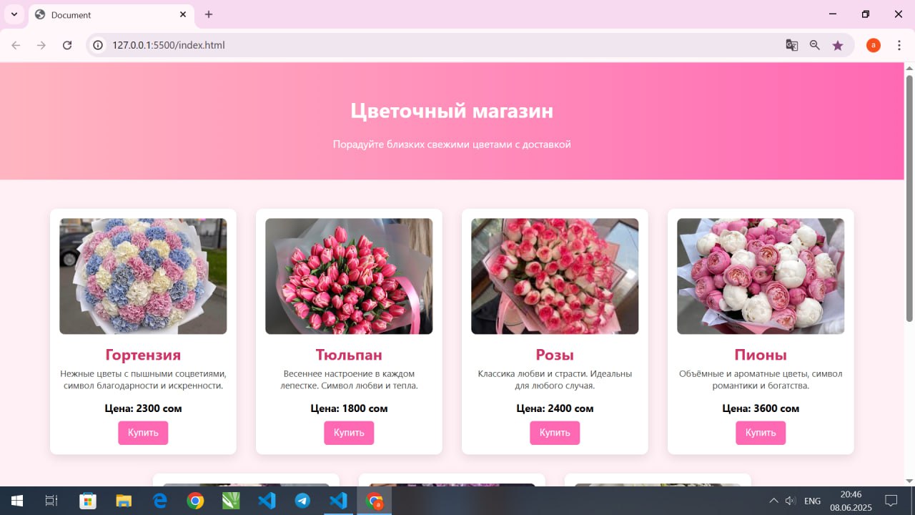Open Telegram from the taskbar
The height and width of the screenshot is (515, 915).
pyautogui.click(x=302, y=501)
